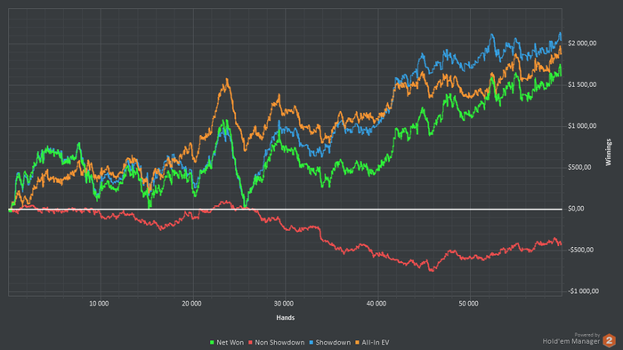Click the $1 000,00 axis label
Viewport: 623px width, 350px height.
(582, 125)
